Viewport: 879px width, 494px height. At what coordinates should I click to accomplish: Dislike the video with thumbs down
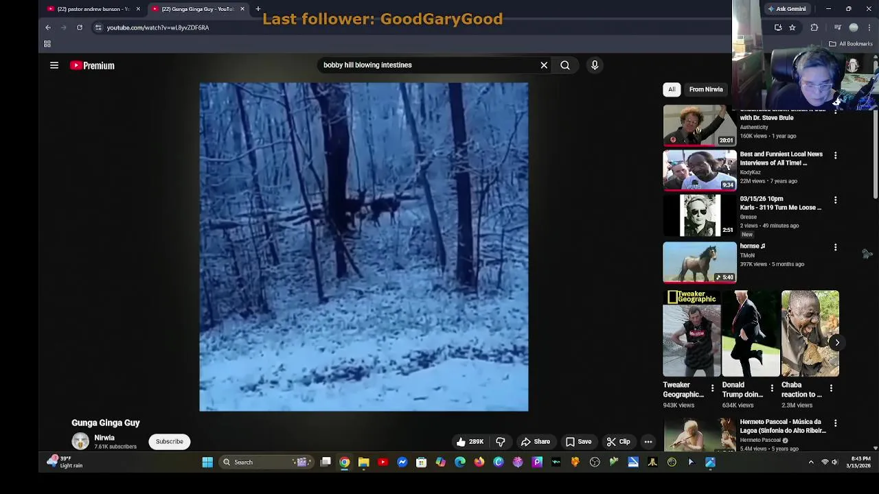(501, 442)
